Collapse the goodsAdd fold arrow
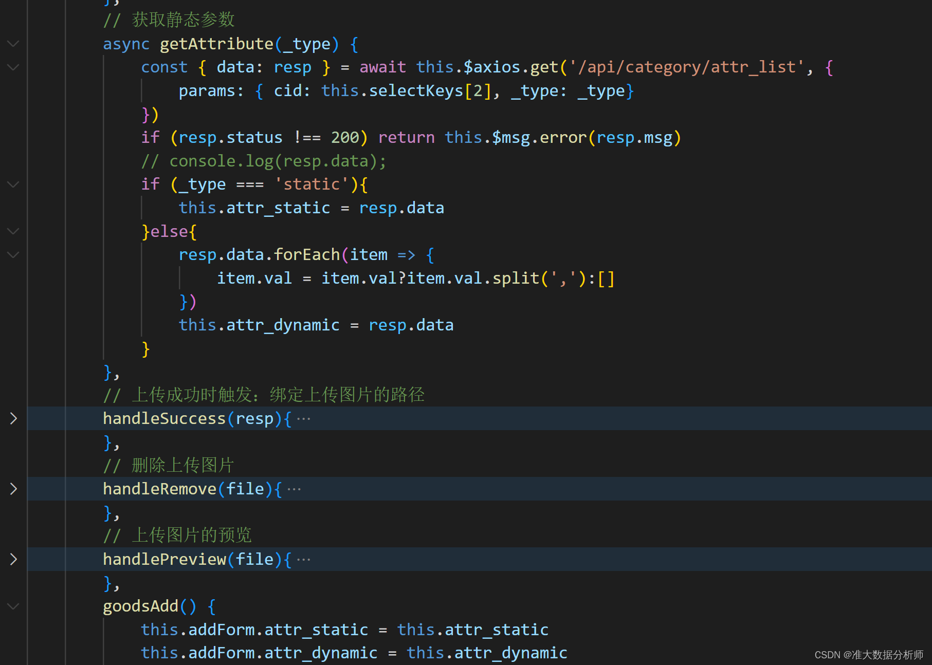The image size is (932, 665). coord(13,606)
